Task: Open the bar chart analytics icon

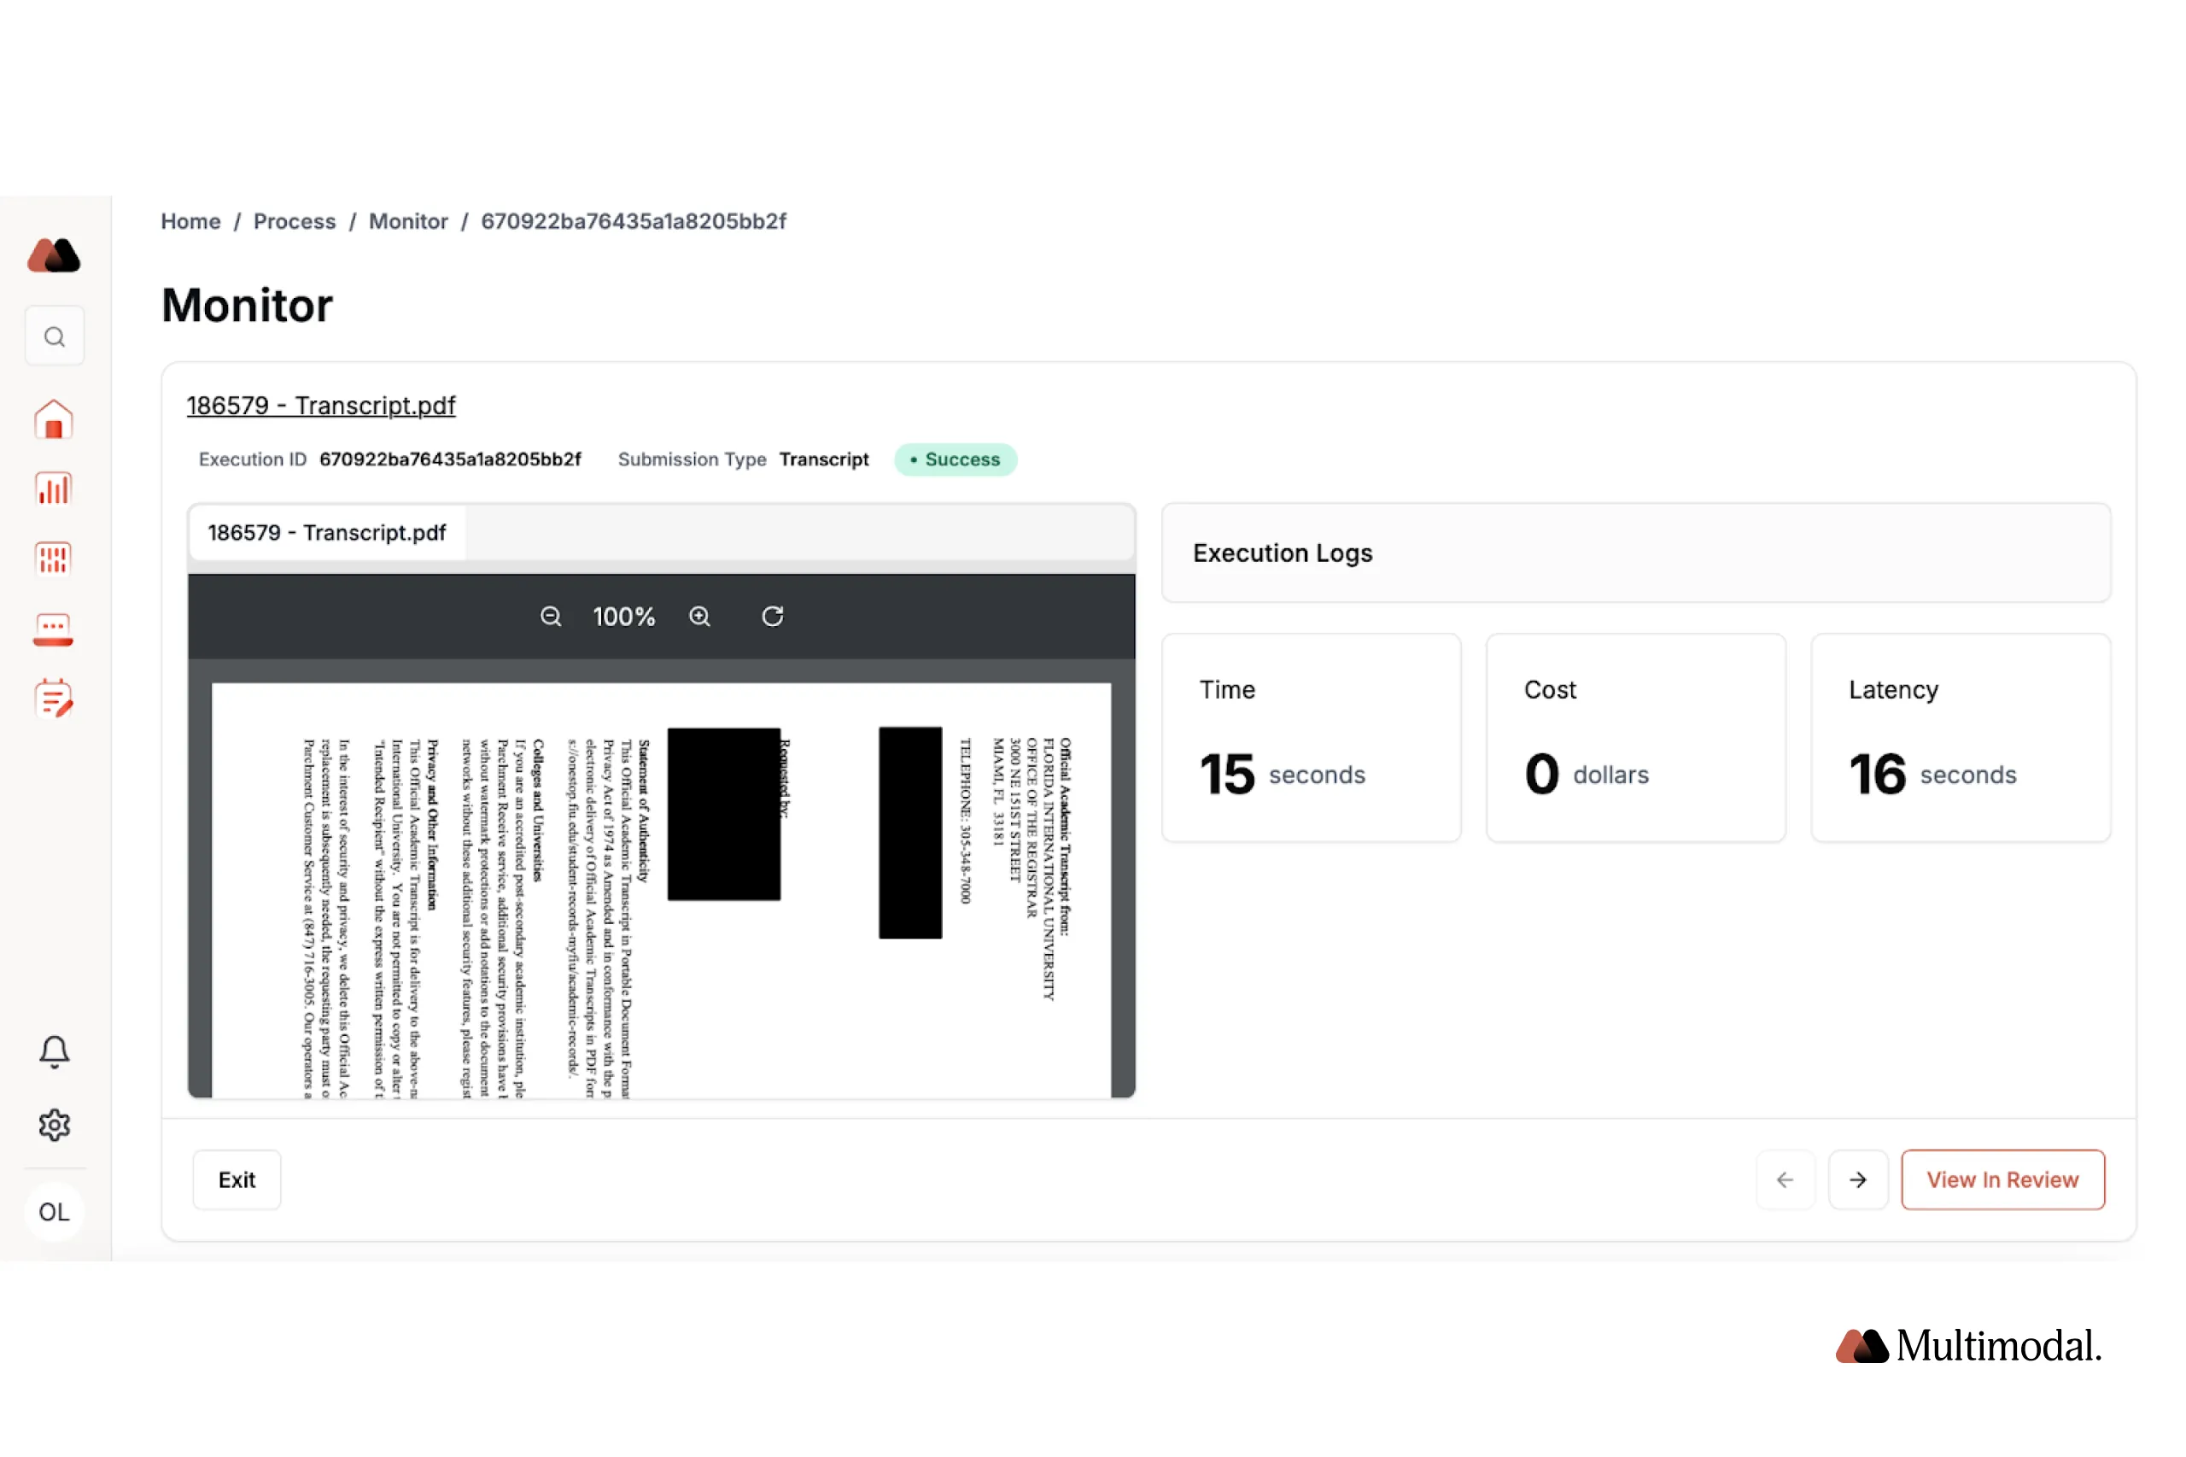Action: coord(54,489)
